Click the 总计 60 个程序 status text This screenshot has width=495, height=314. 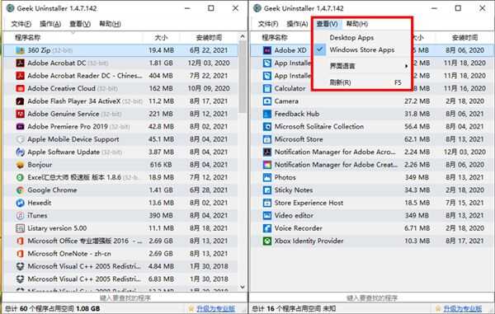click(x=53, y=308)
